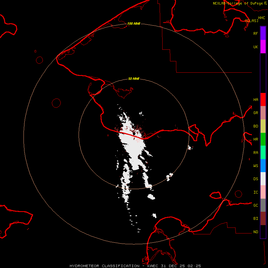Click the "IC" legend label
The image size is (268, 268).
(255, 192)
